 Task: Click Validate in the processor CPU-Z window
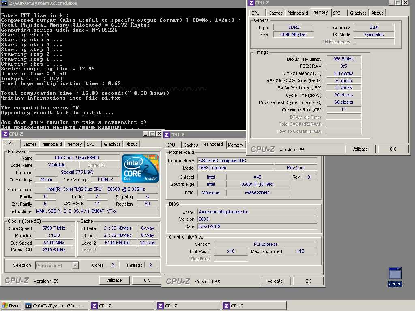coord(114,280)
